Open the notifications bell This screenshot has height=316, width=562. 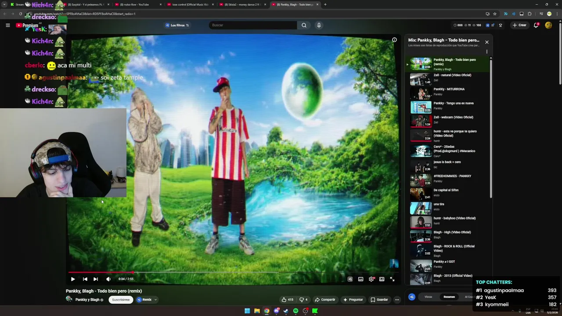pos(536,25)
